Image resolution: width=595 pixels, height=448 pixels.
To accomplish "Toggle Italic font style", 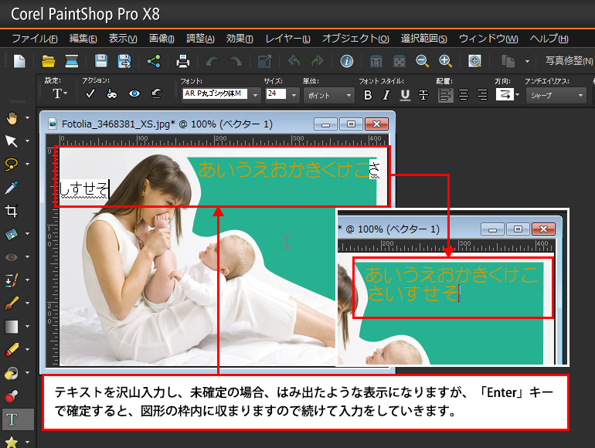I will [386, 95].
